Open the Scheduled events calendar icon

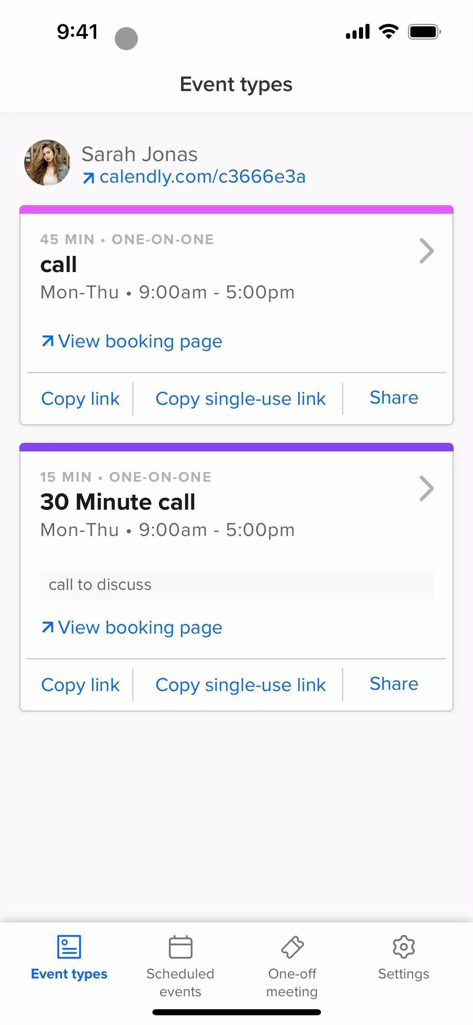pos(180,946)
